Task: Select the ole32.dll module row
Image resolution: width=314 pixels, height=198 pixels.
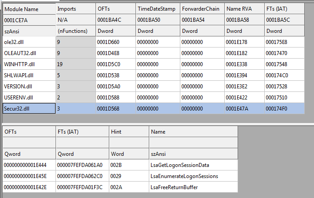Action: [154, 42]
